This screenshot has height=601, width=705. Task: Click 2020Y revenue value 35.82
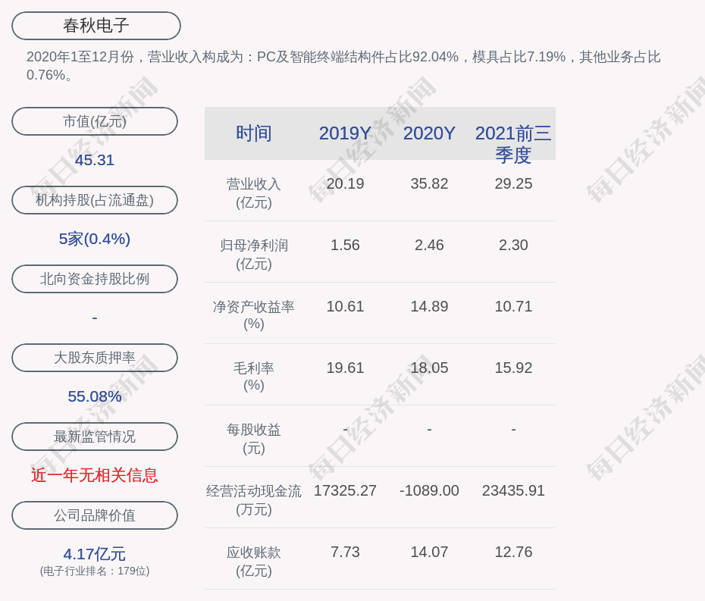tap(429, 184)
